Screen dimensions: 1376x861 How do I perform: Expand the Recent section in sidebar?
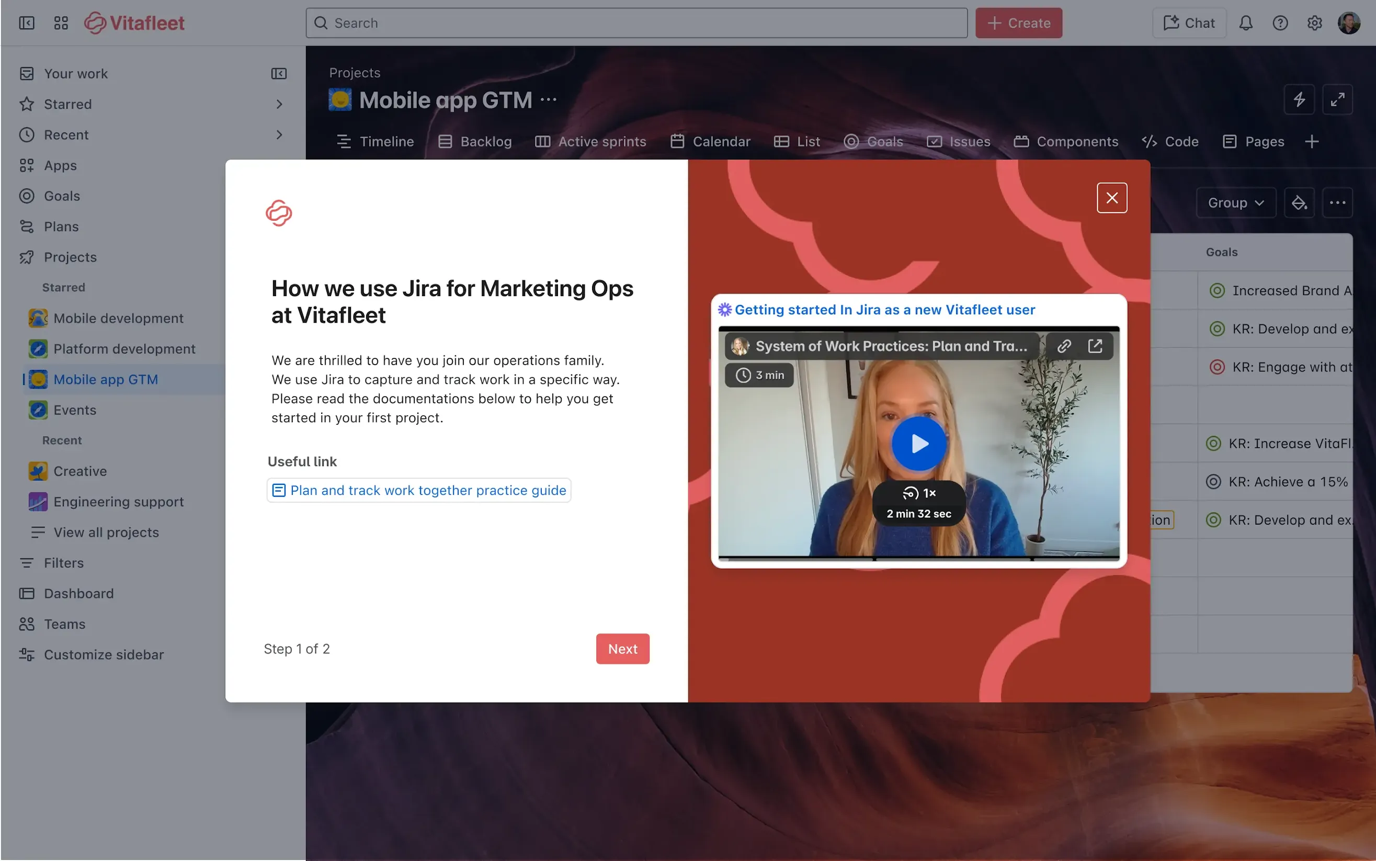[279, 134]
